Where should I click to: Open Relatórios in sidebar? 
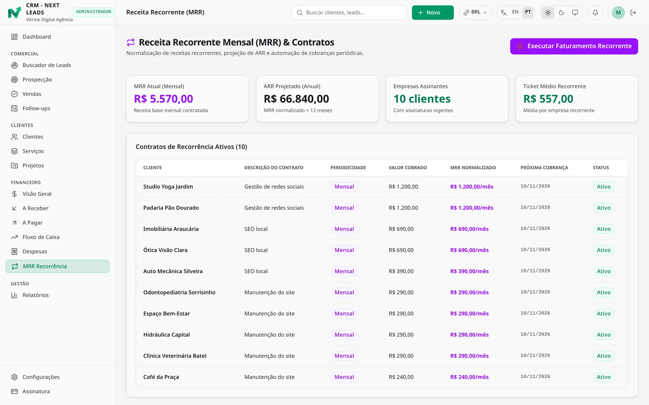57,295
